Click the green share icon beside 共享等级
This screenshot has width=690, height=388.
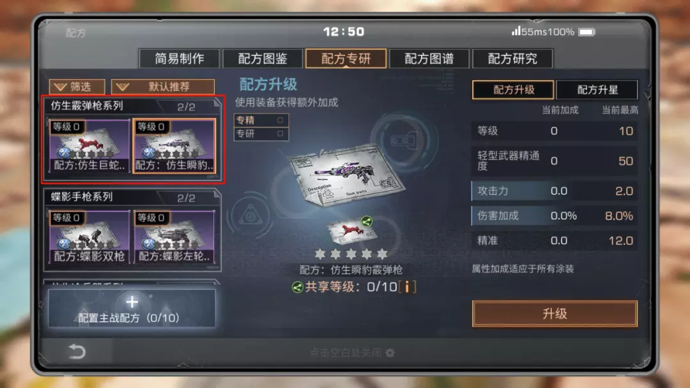coord(298,287)
